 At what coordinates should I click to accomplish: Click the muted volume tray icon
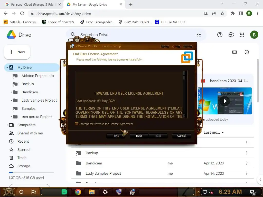[211, 192]
